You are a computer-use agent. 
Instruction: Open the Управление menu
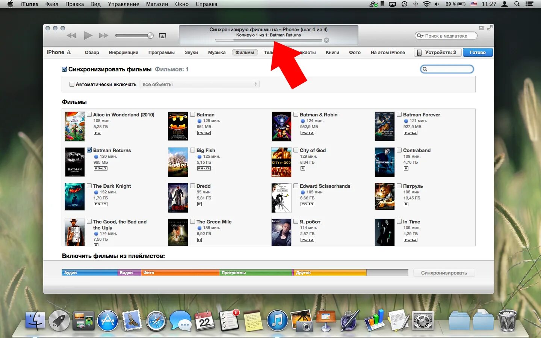(123, 4)
